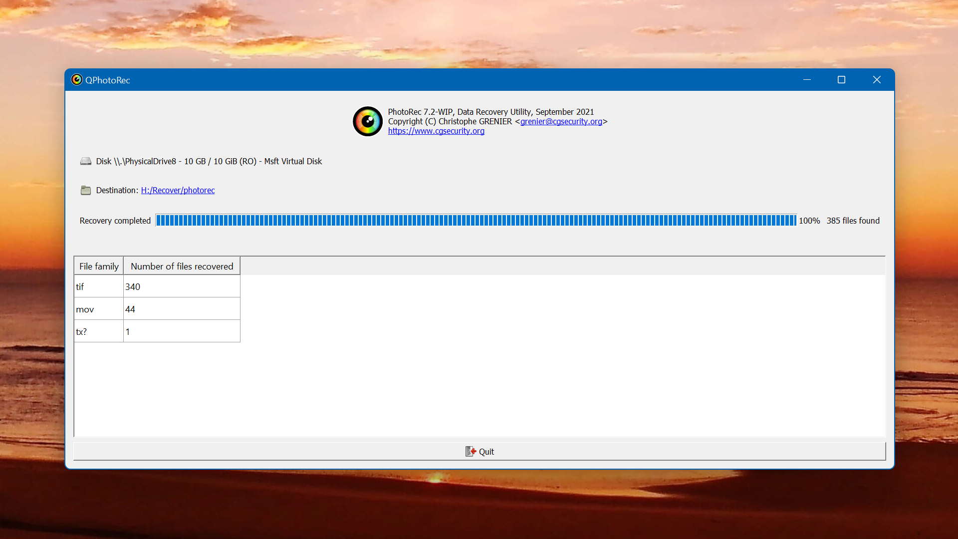Click the PhotoRec eye logo
Screen dimensions: 958x539
coord(368,121)
